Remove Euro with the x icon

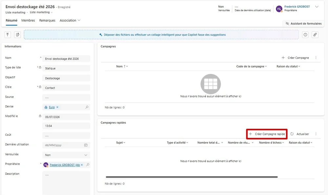point(57,107)
